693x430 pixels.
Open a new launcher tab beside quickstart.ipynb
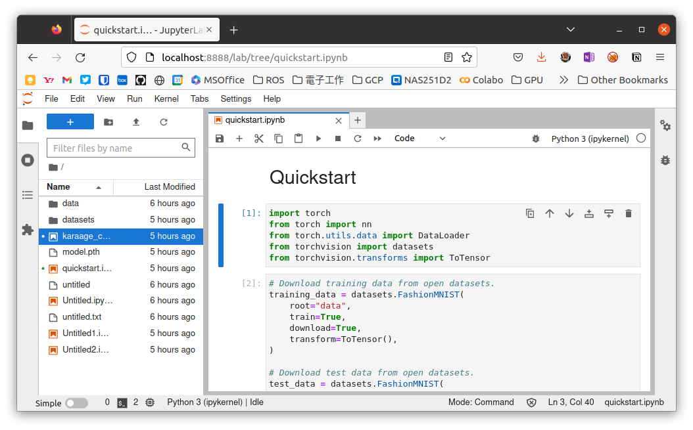tap(358, 120)
